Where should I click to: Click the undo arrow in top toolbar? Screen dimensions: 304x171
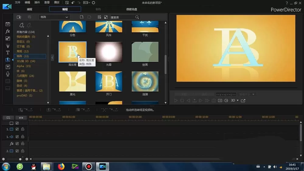pos(73,3)
